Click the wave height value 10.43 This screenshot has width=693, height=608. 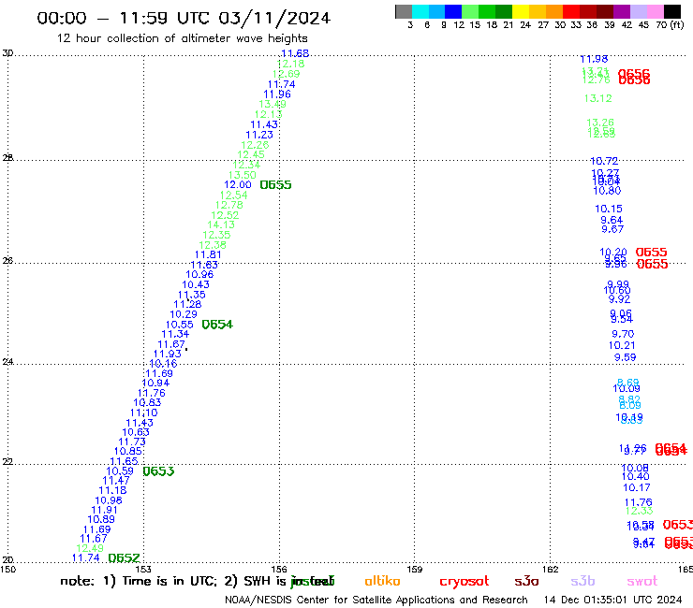[196, 284]
